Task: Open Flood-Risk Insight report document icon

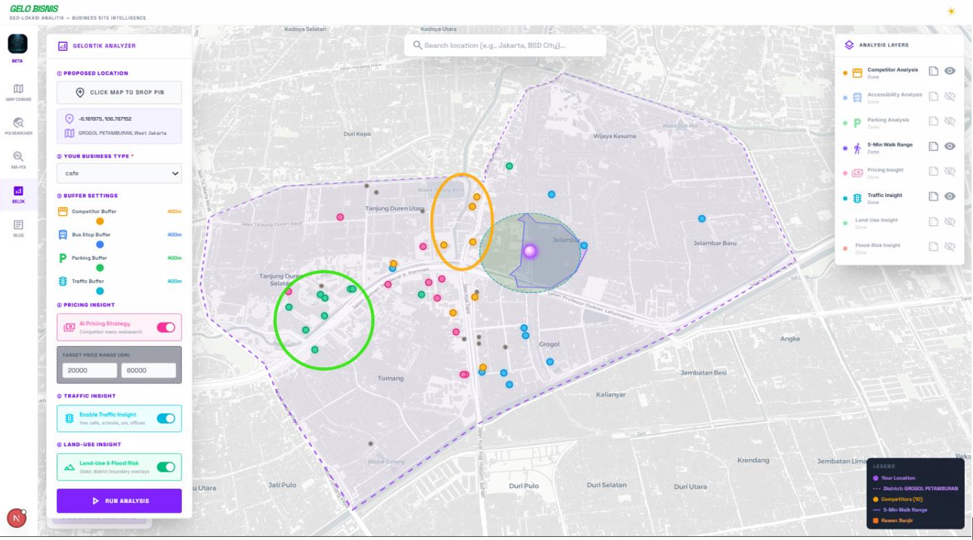Action: coord(934,246)
